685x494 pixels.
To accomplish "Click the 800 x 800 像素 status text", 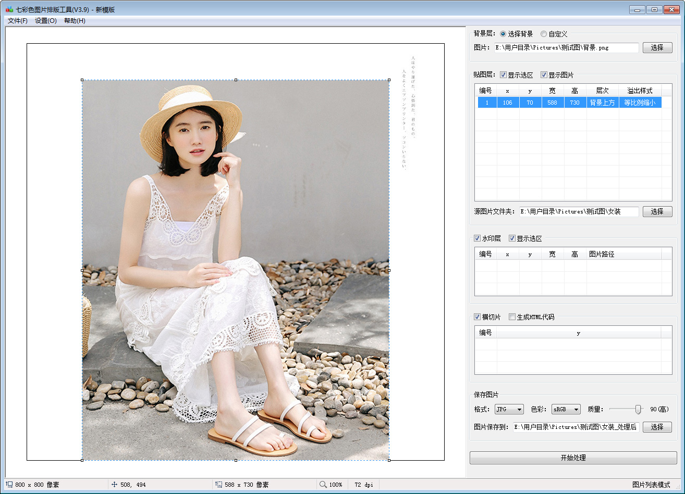I will [37, 485].
